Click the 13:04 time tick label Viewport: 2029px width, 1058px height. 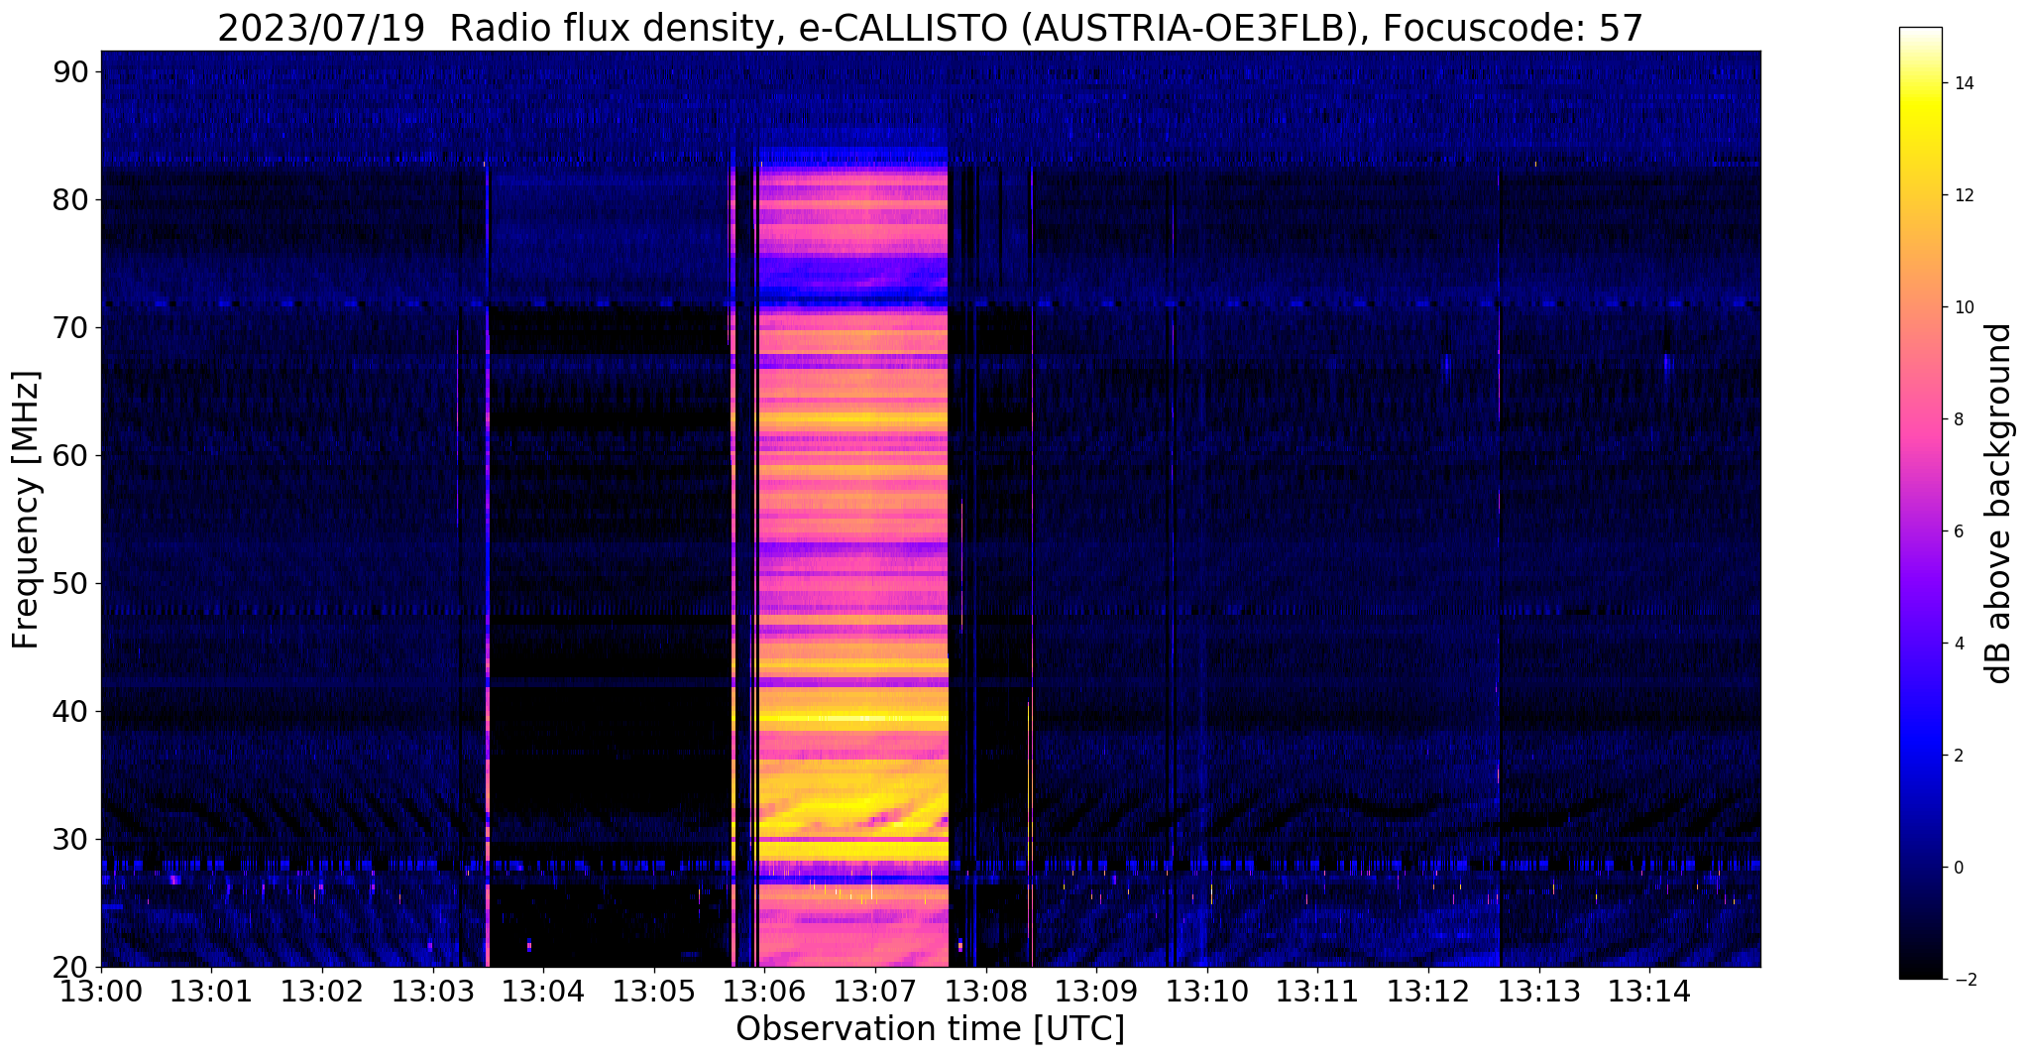pos(543,991)
